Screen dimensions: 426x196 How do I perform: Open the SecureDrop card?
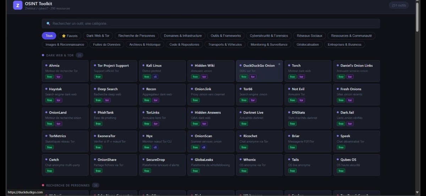coord(162,165)
